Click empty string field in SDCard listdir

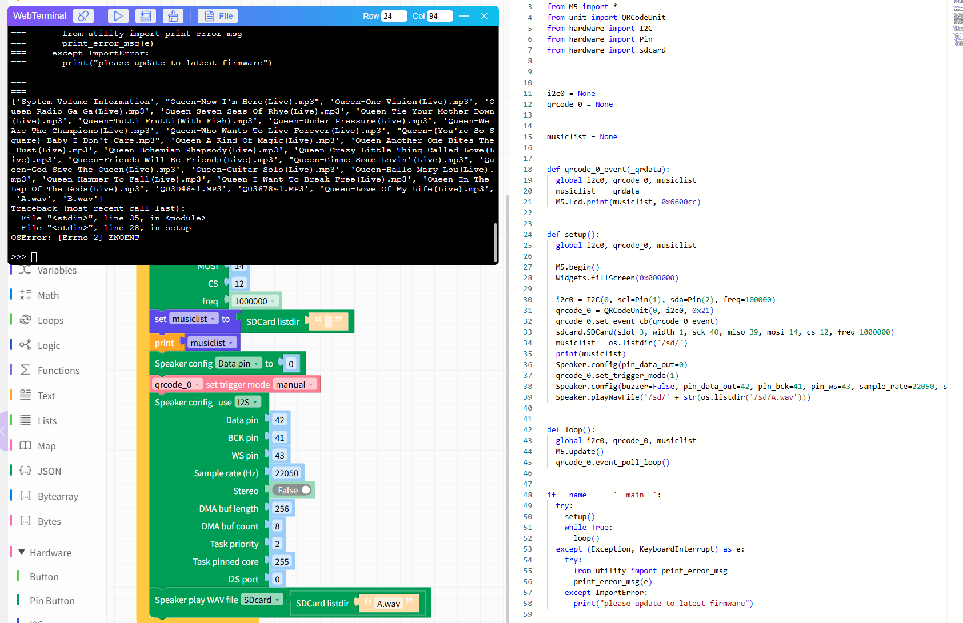click(329, 321)
